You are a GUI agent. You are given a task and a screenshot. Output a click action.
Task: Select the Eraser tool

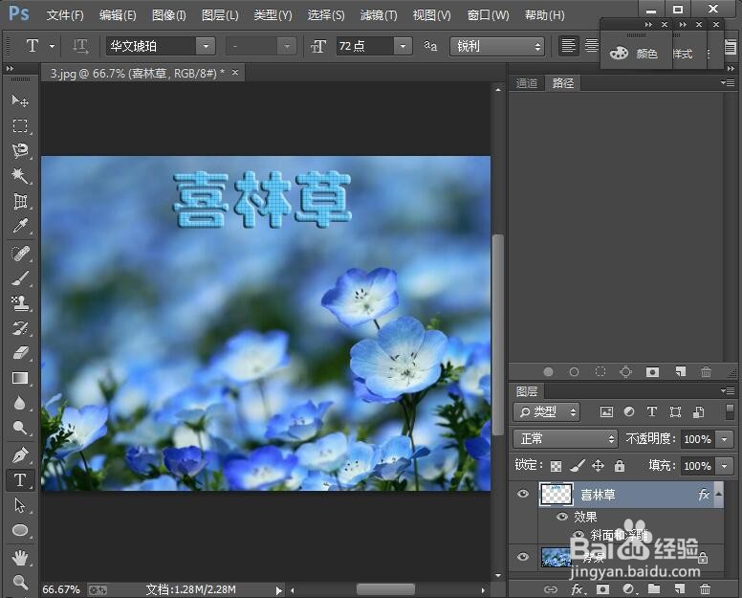pyautogui.click(x=20, y=353)
